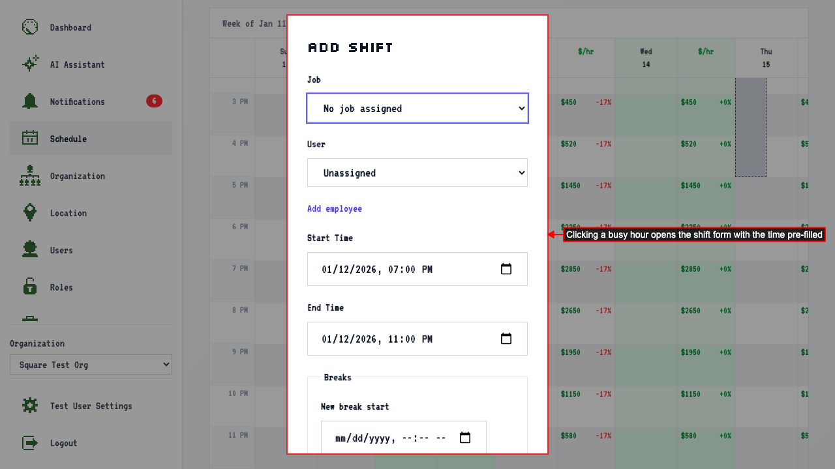Click the Add employee link
The height and width of the screenshot is (469, 835).
[335, 208]
